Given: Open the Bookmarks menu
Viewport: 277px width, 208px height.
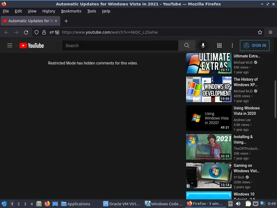Looking at the screenshot, I should (x=71, y=11).
